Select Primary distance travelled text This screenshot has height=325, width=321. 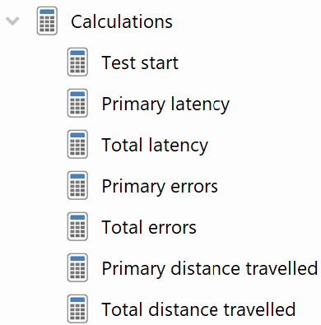coord(210,269)
